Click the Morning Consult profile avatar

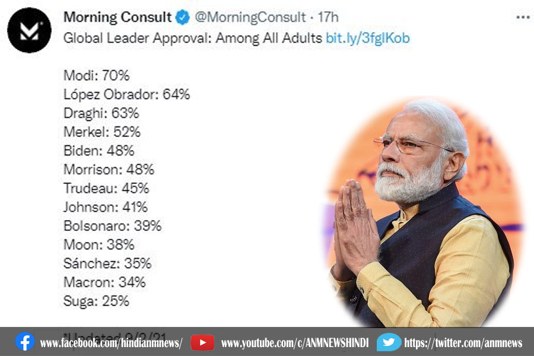(29, 31)
